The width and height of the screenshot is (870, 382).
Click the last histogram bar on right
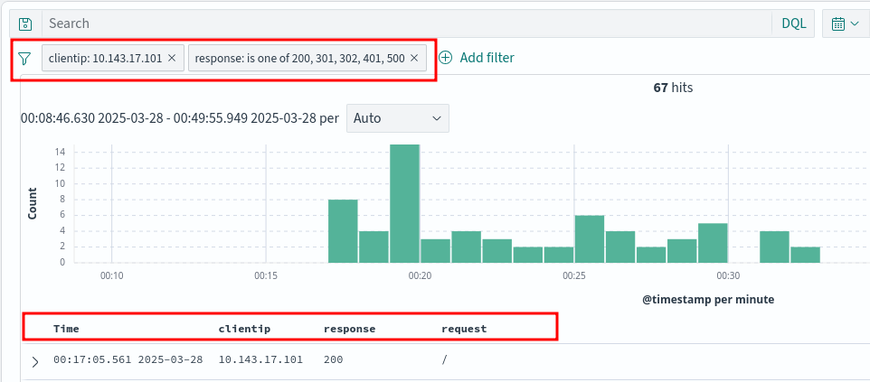805,254
